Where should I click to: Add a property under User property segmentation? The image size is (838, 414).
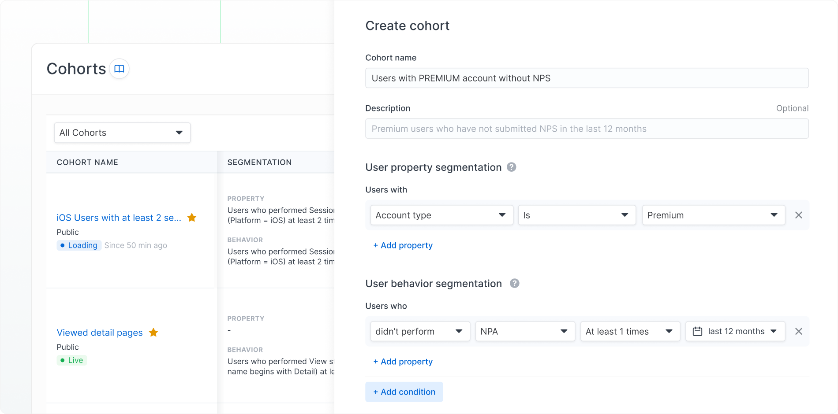[x=403, y=245]
